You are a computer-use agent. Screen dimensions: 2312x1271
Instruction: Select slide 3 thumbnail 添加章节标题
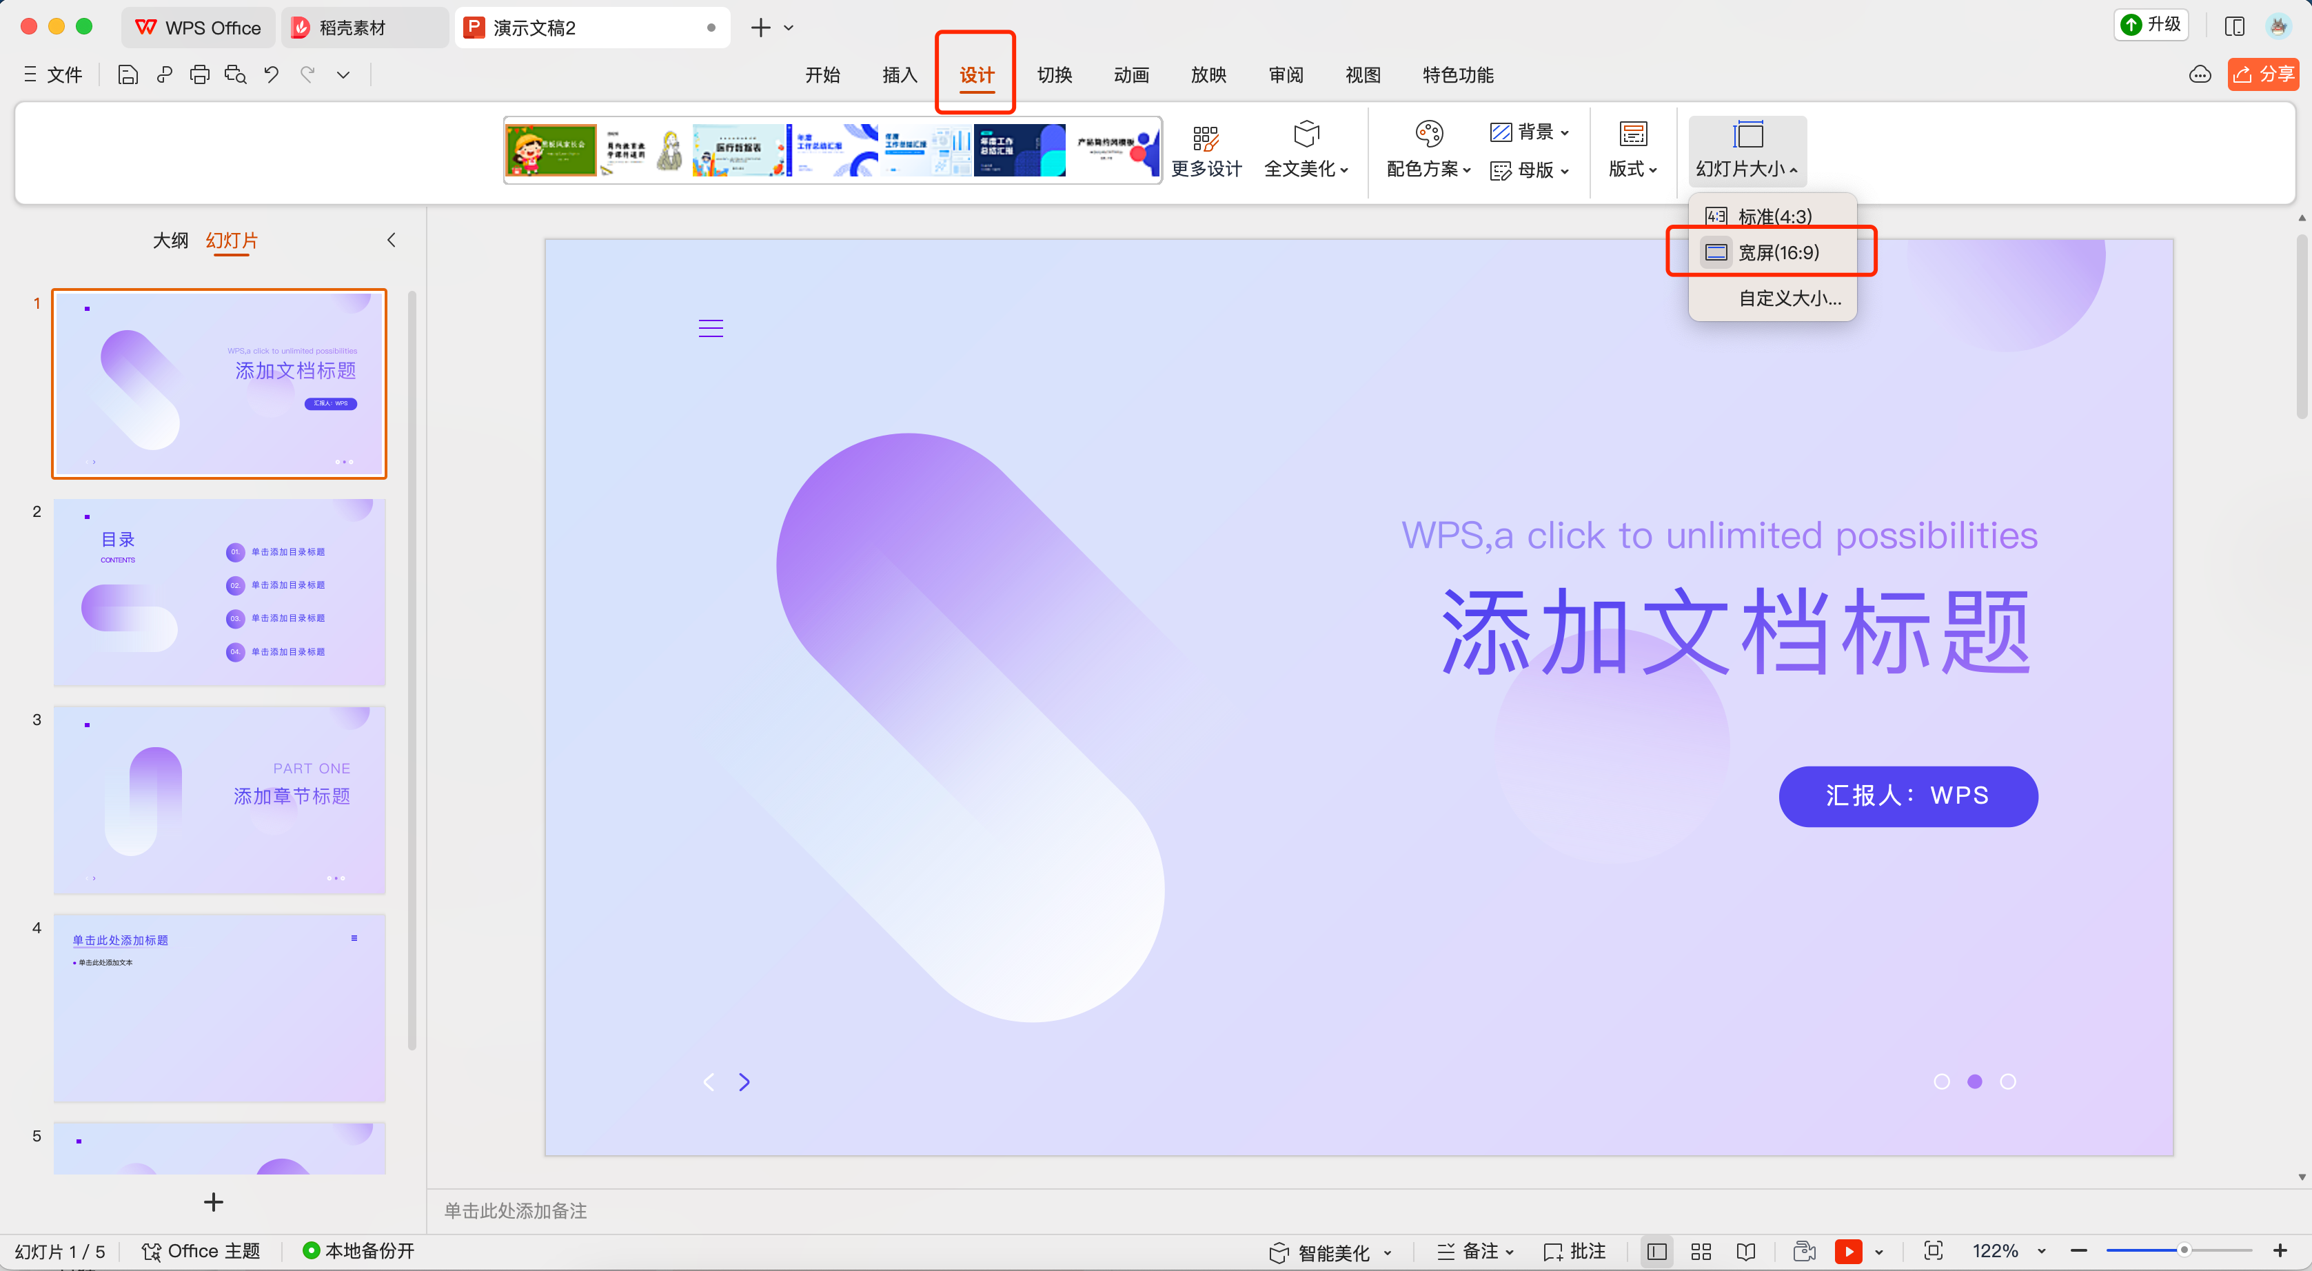point(219,799)
